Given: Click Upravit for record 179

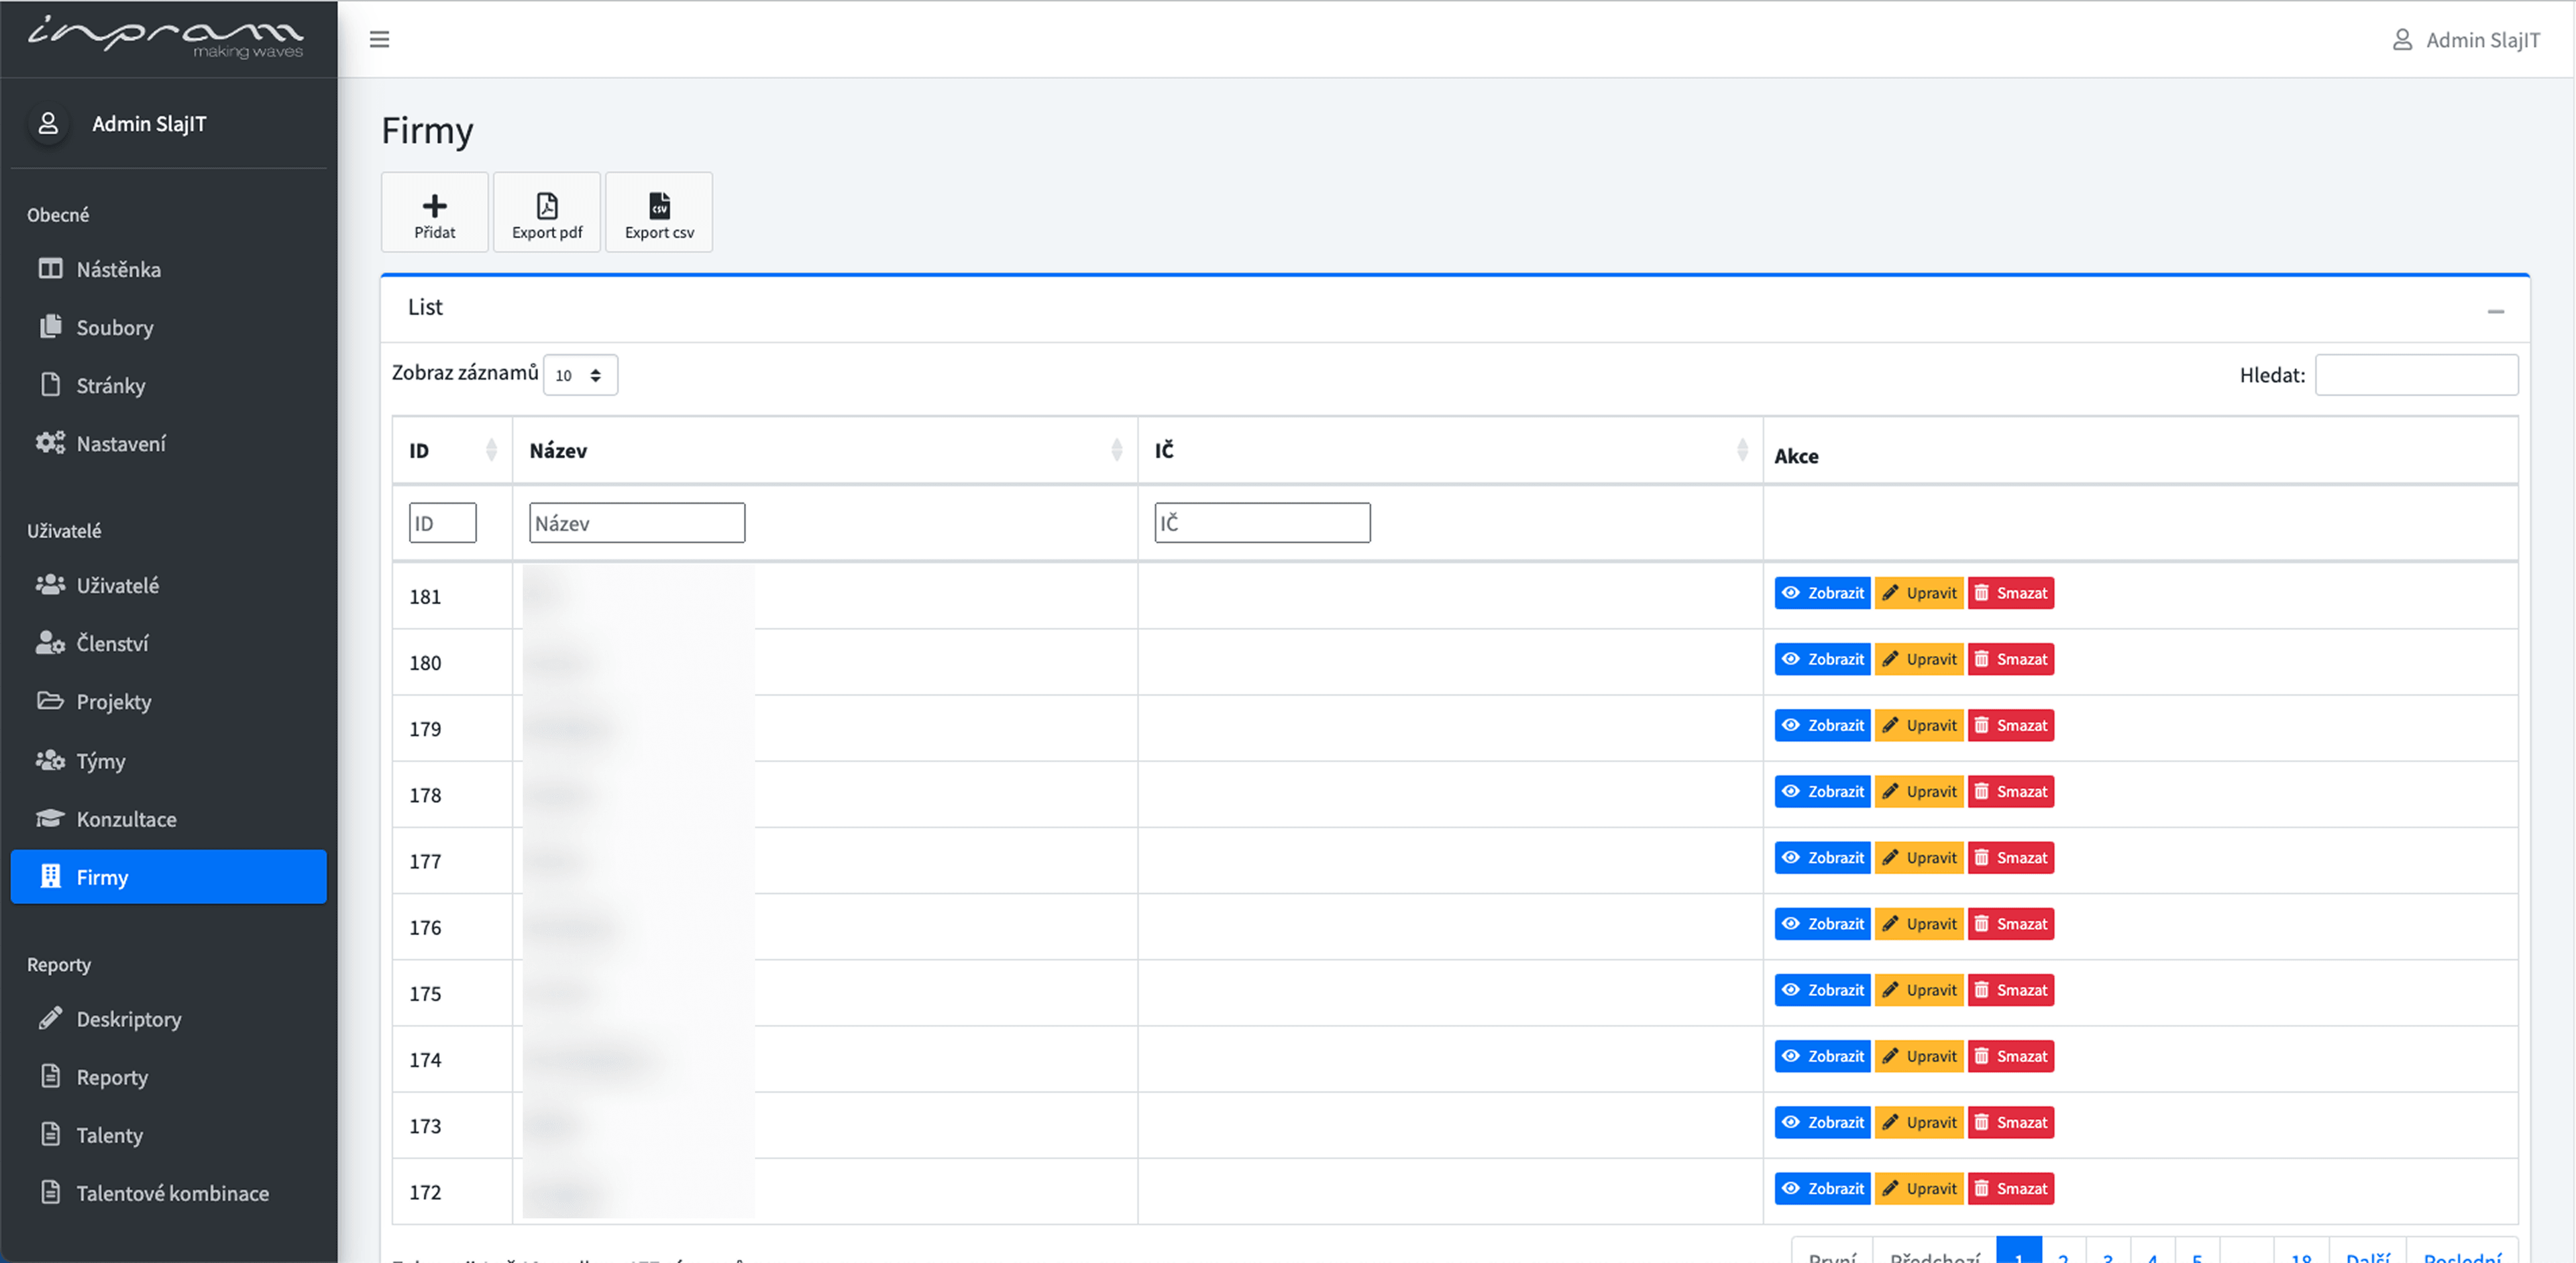Looking at the screenshot, I should [x=1919, y=726].
